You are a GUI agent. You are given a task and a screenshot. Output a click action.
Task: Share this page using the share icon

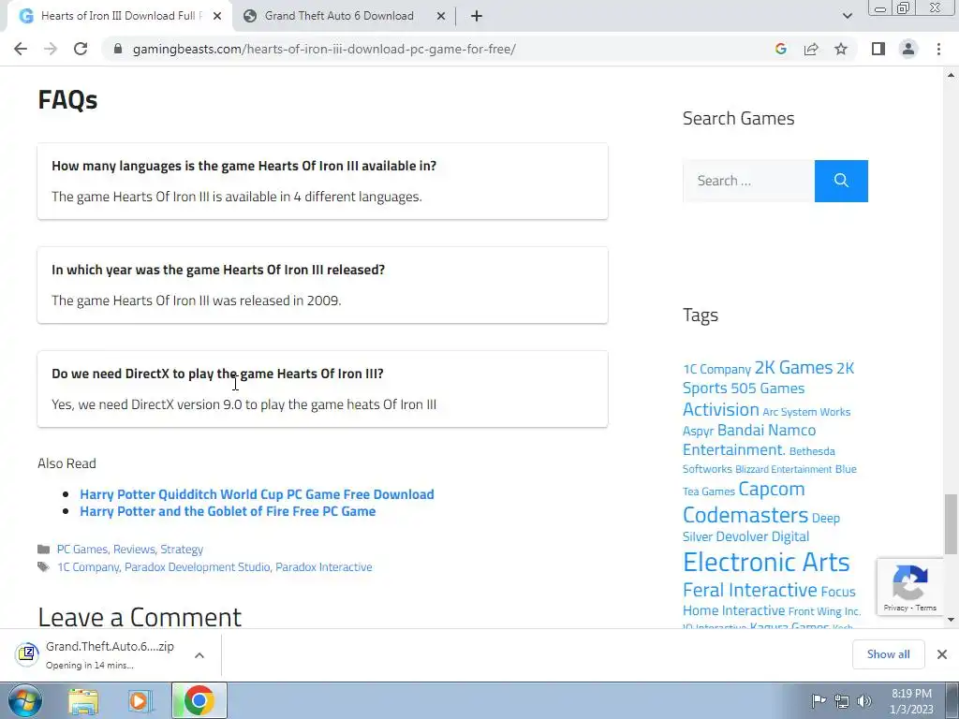pyautogui.click(x=811, y=49)
